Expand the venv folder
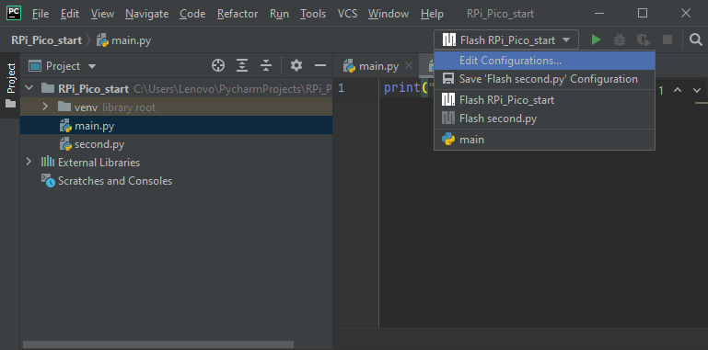This screenshot has width=708, height=350. (45, 107)
